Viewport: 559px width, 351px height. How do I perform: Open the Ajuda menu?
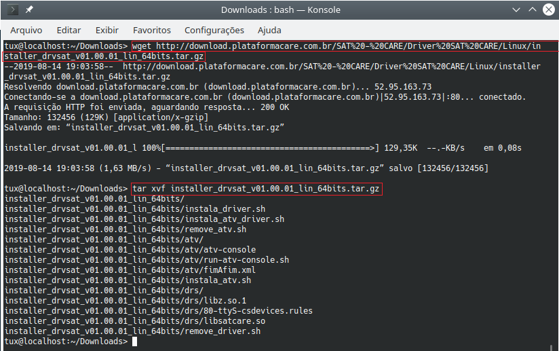pyautogui.click(x=269, y=31)
